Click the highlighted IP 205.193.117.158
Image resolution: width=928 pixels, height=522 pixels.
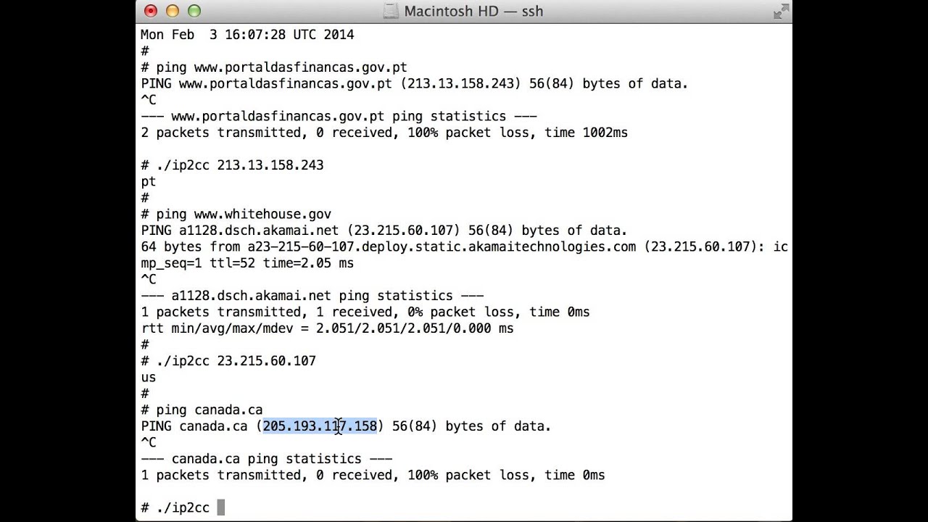pyautogui.click(x=320, y=426)
